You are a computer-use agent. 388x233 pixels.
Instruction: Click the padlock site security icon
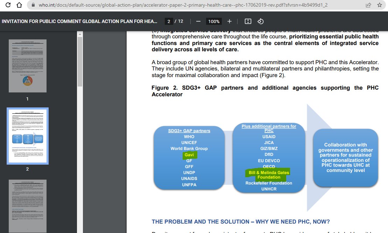pos(33,5)
